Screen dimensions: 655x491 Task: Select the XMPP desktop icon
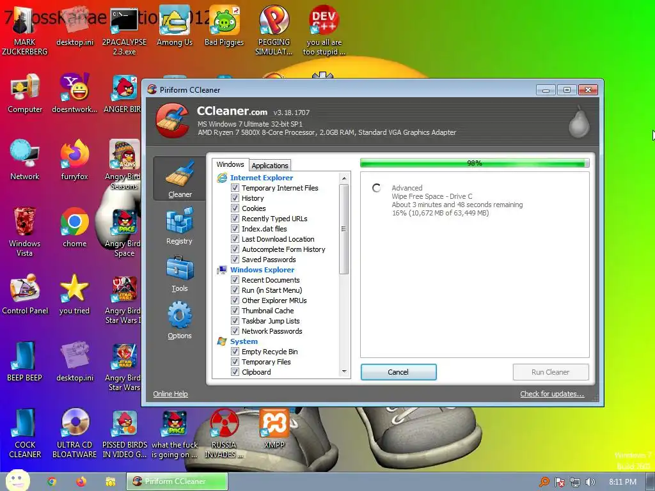tap(274, 429)
